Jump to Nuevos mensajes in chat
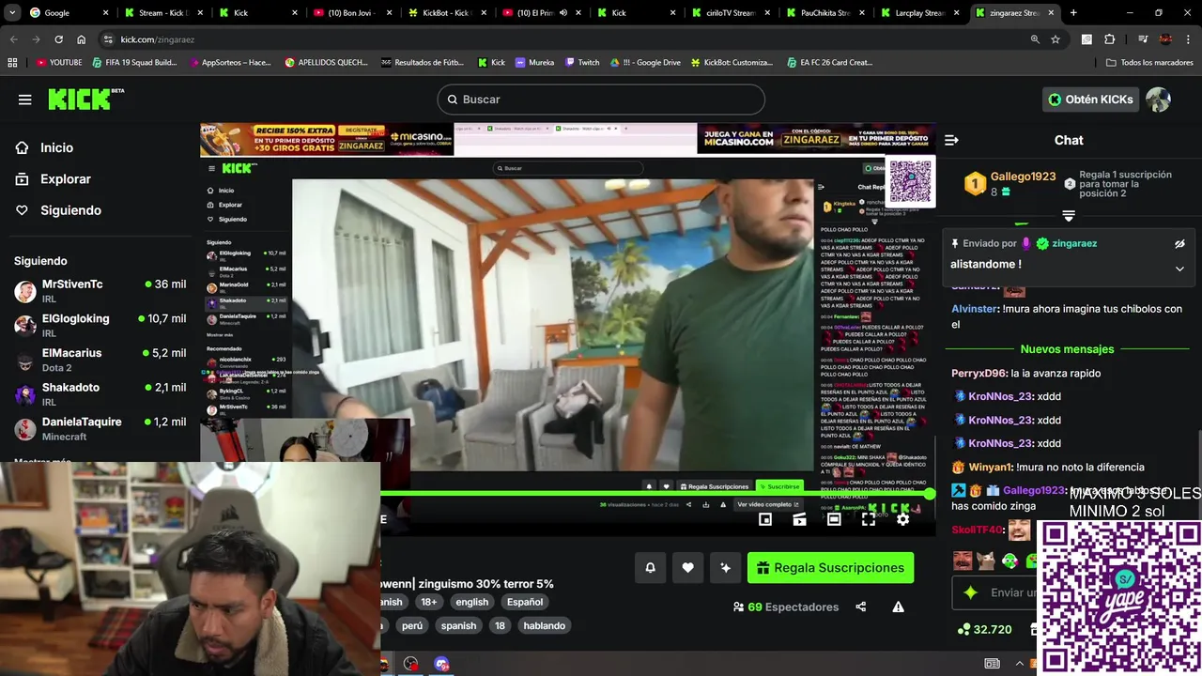Viewport: 1202px width, 676px height. pyautogui.click(x=1067, y=349)
